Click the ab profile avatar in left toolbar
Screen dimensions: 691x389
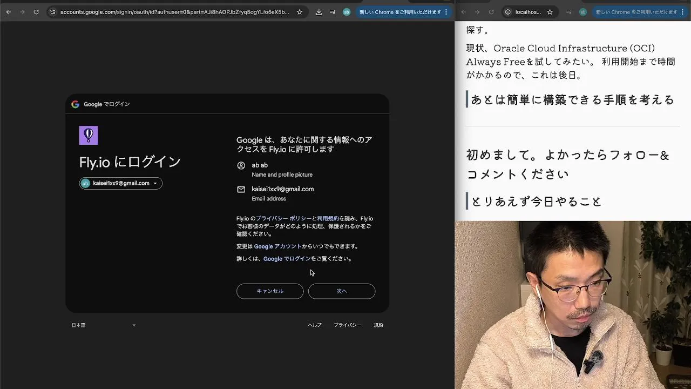(x=347, y=12)
